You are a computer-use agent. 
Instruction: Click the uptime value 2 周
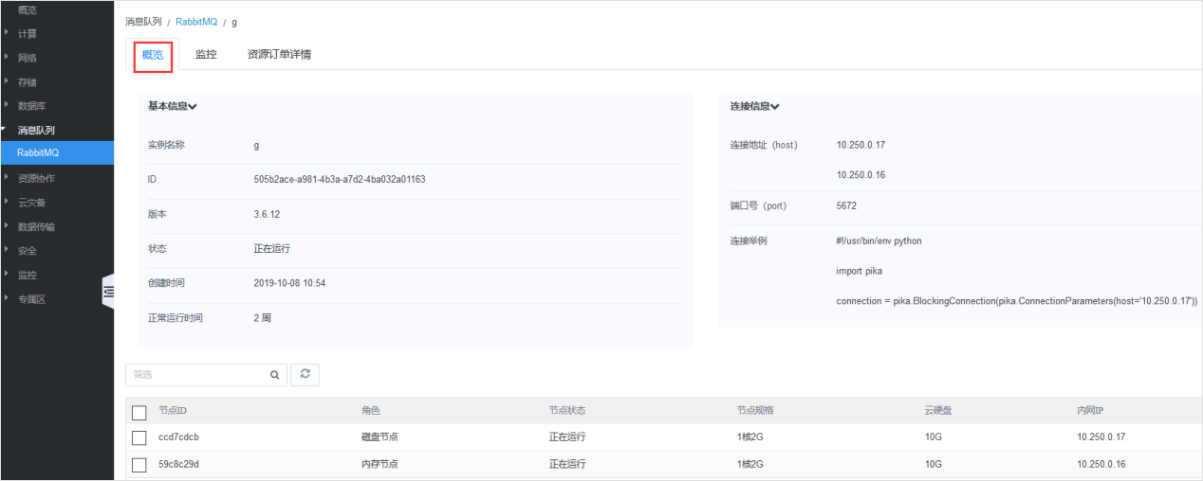tap(262, 318)
